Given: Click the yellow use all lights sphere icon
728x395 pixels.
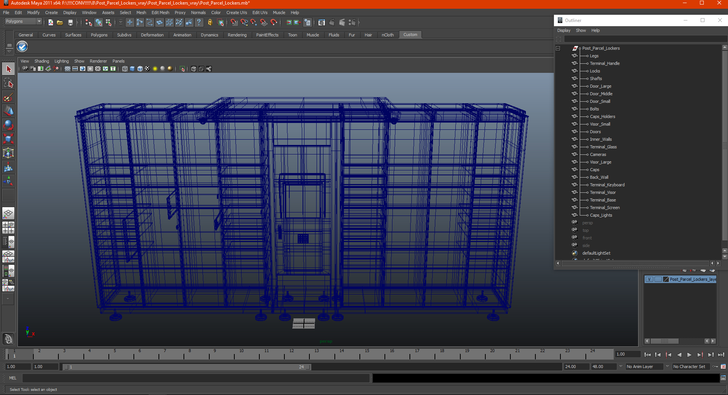Looking at the screenshot, I should (155, 69).
